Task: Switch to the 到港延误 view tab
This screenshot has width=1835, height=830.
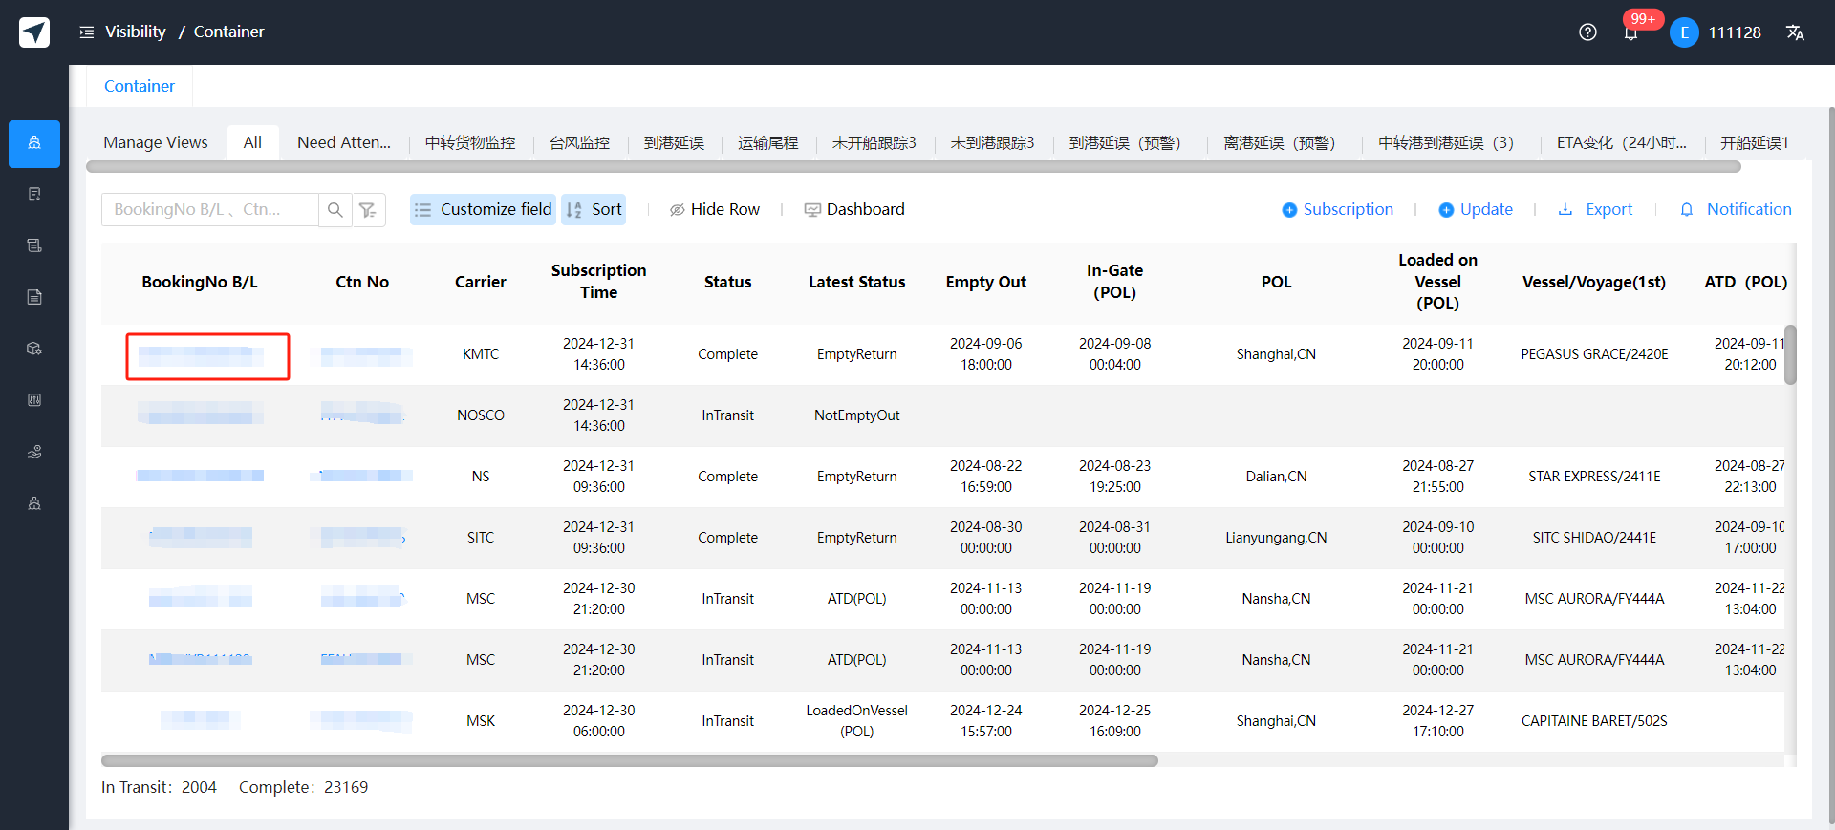Action: (674, 142)
